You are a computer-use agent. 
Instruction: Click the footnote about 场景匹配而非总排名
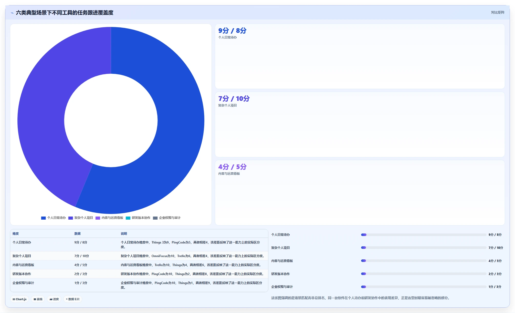click(x=361, y=298)
